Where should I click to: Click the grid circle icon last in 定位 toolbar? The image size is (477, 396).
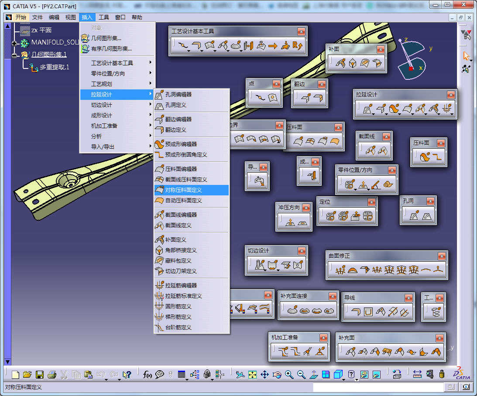pos(367,216)
